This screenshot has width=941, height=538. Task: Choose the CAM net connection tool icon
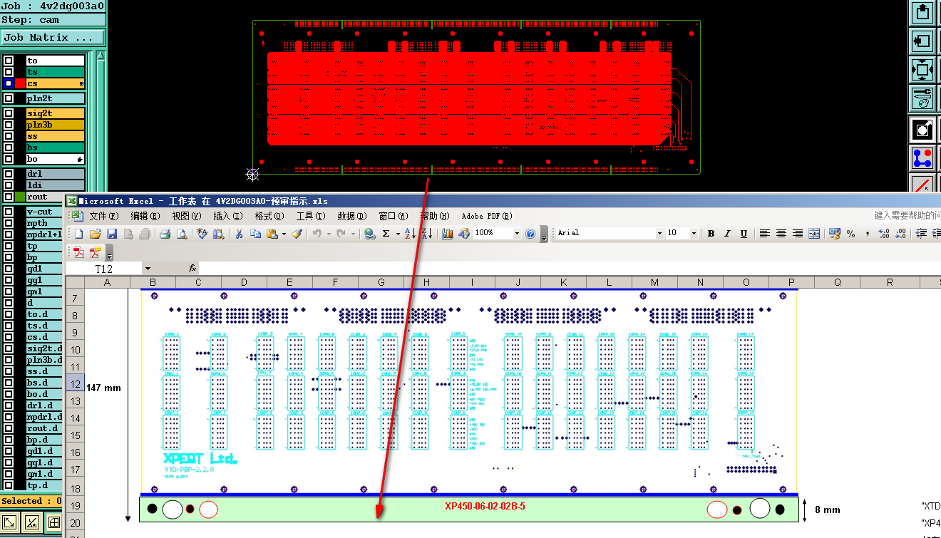click(922, 158)
